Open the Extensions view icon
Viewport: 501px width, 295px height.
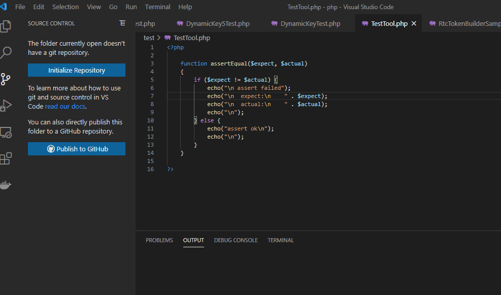pyautogui.click(x=6, y=159)
